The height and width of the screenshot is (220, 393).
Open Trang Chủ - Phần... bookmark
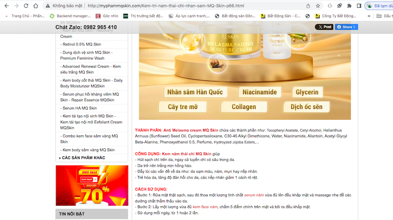pos(25,16)
